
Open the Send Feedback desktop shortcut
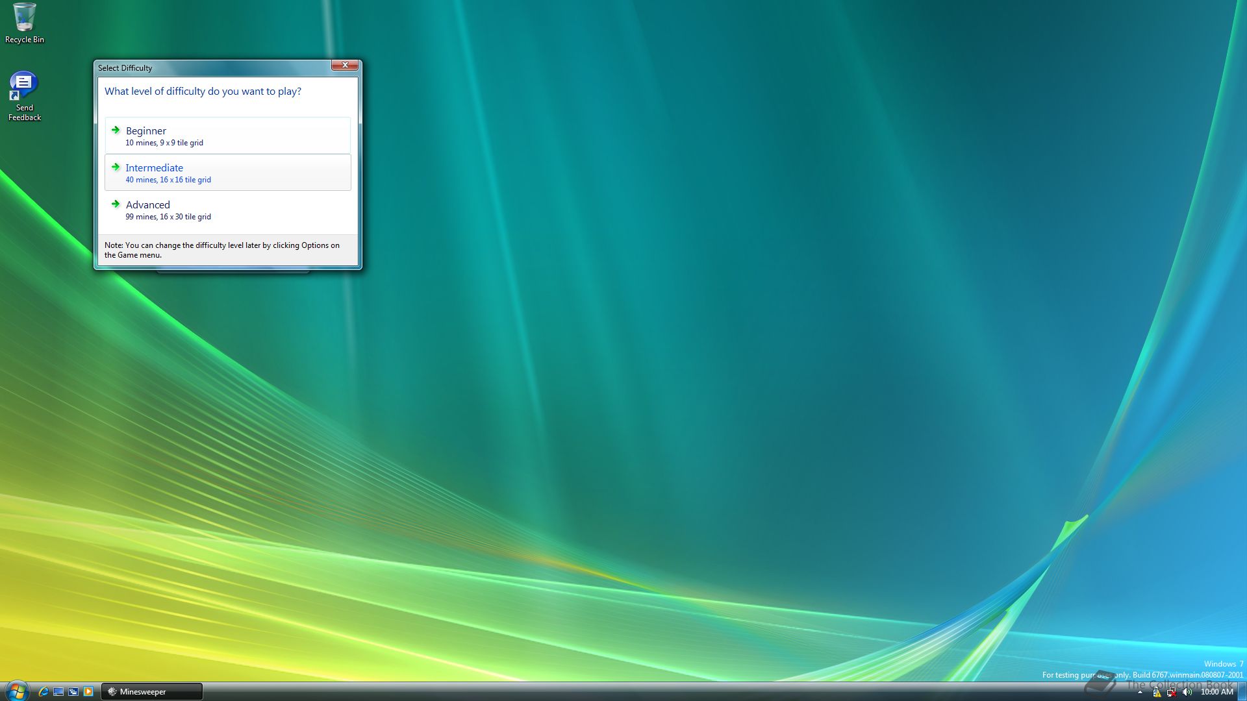(x=25, y=96)
